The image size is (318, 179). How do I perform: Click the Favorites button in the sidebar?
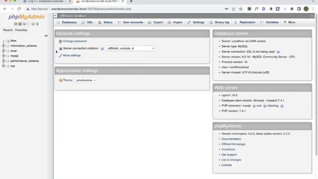21,30
